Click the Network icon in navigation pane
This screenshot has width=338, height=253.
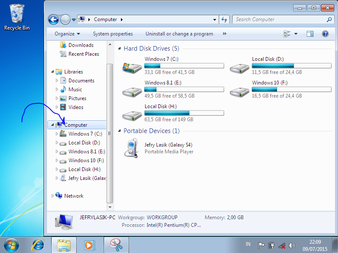coord(59,196)
